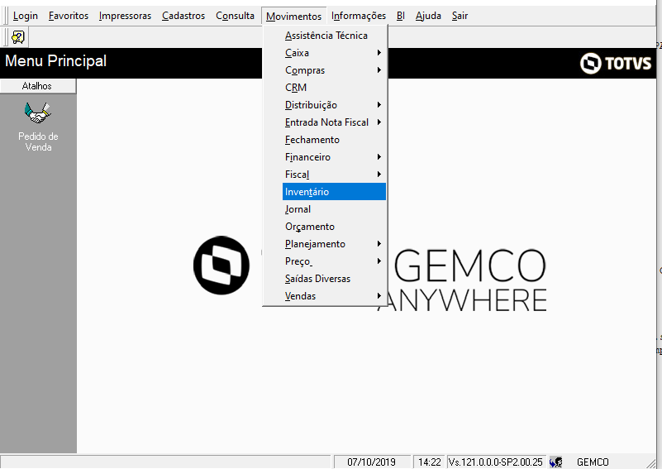This screenshot has height=469, width=662.
Task: Click the time 14:22 in status bar
Action: click(x=430, y=462)
